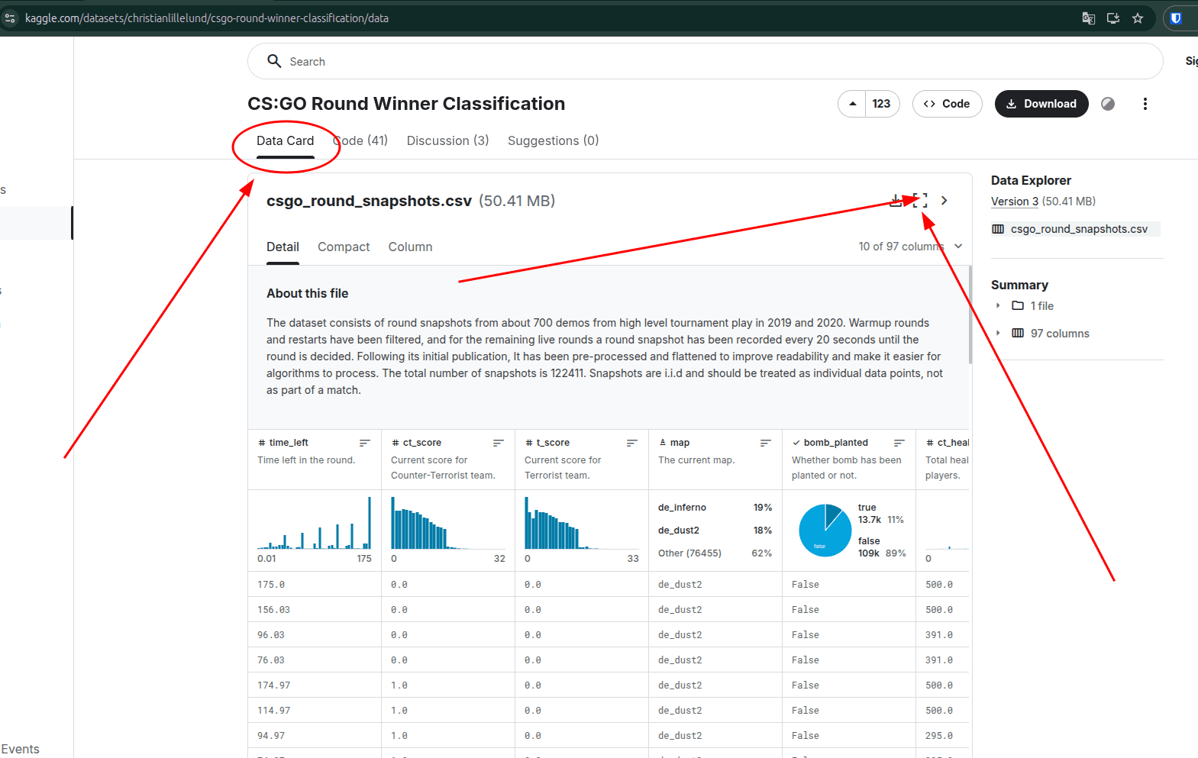Click the 96.03 time_left cell
This screenshot has width=1198, height=758.
point(315,635)
